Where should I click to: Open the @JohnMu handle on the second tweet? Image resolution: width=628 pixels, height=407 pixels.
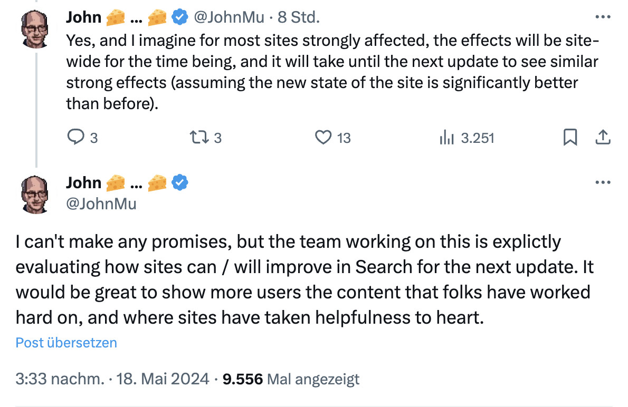102,204
